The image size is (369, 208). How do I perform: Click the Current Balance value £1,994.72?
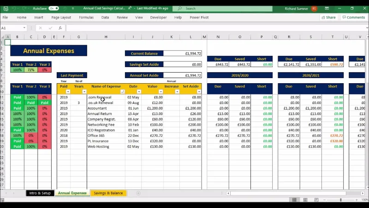(182, 54)
